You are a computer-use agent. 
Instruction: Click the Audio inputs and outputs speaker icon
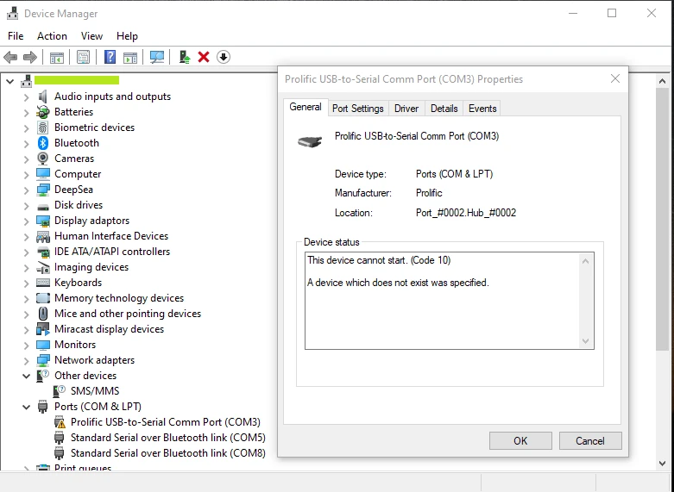coord(43,97)
